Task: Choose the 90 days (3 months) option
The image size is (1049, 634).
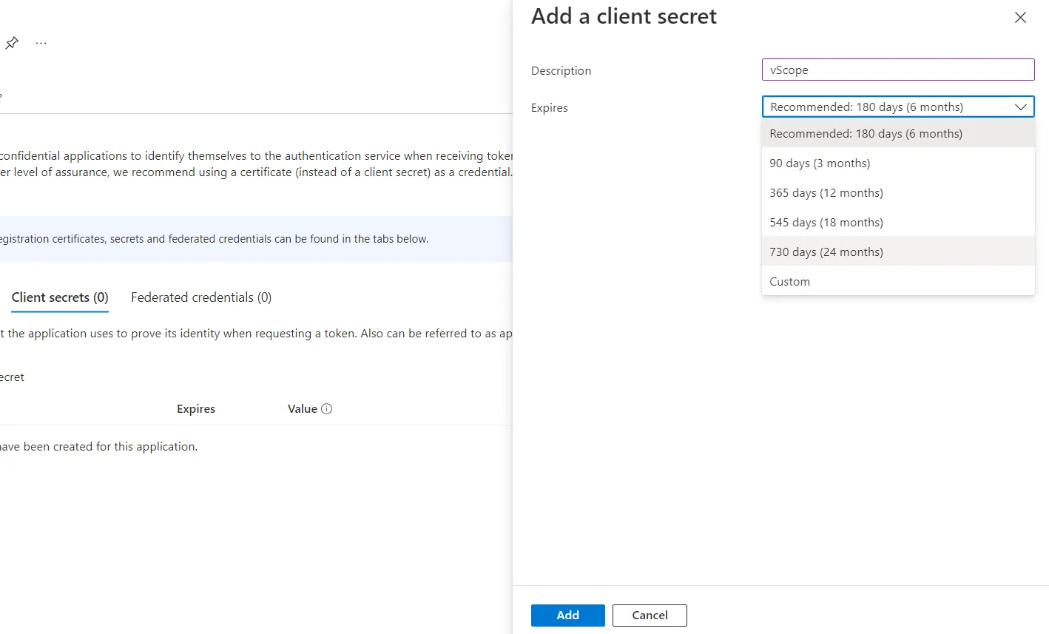Action: (898, 163)
